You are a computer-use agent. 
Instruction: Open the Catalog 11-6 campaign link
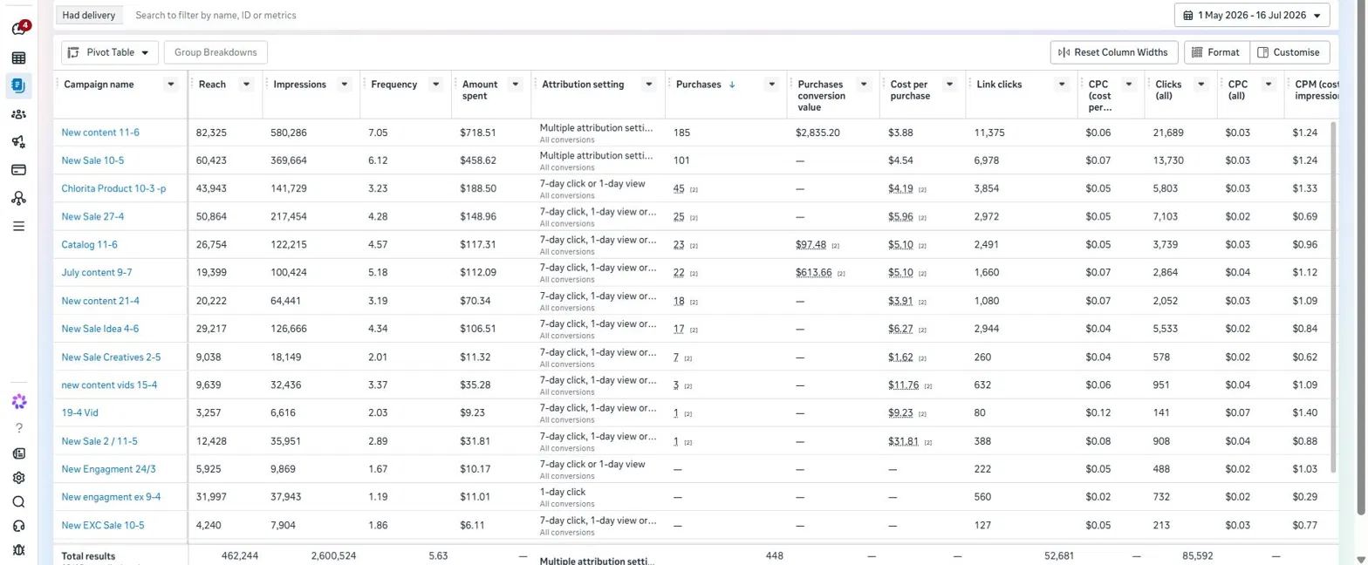[89, 244]
